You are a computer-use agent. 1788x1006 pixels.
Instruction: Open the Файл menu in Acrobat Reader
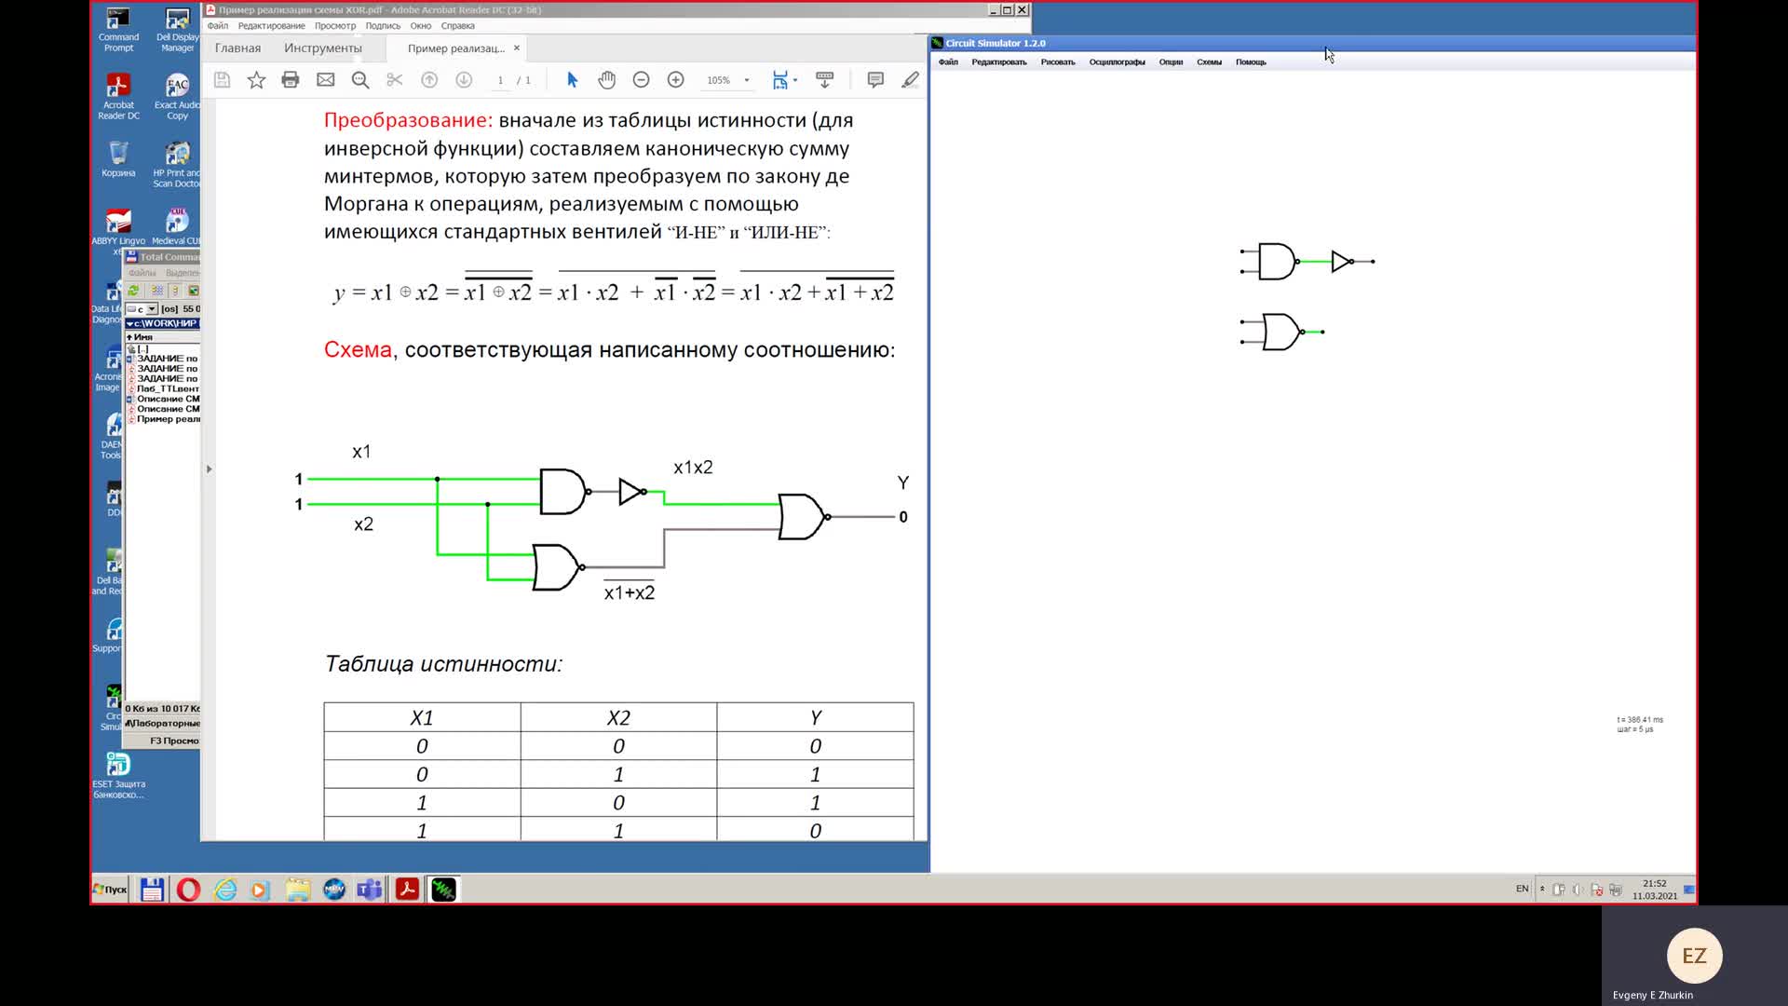[218, 26]
